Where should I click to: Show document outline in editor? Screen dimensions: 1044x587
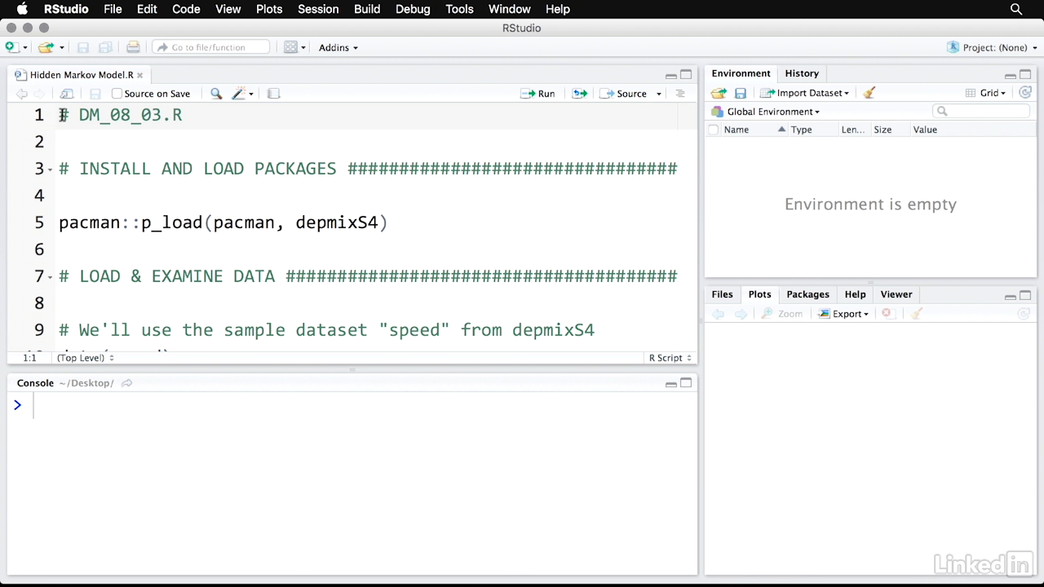click(x=681, y=94)
